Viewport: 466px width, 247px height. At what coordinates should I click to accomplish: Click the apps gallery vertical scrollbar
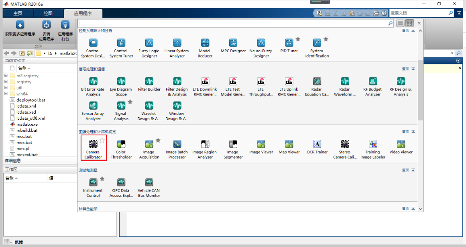point(420,89)
